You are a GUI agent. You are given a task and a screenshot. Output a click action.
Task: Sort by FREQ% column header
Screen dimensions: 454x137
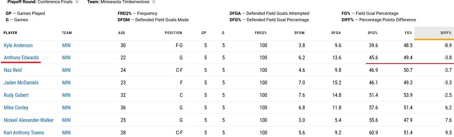(x=261, y=33)
